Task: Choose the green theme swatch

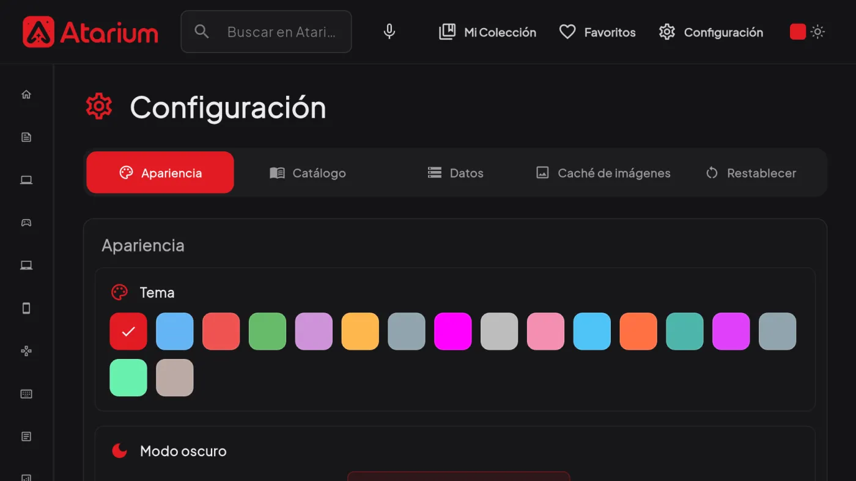Action: click(x=267, y=331)
